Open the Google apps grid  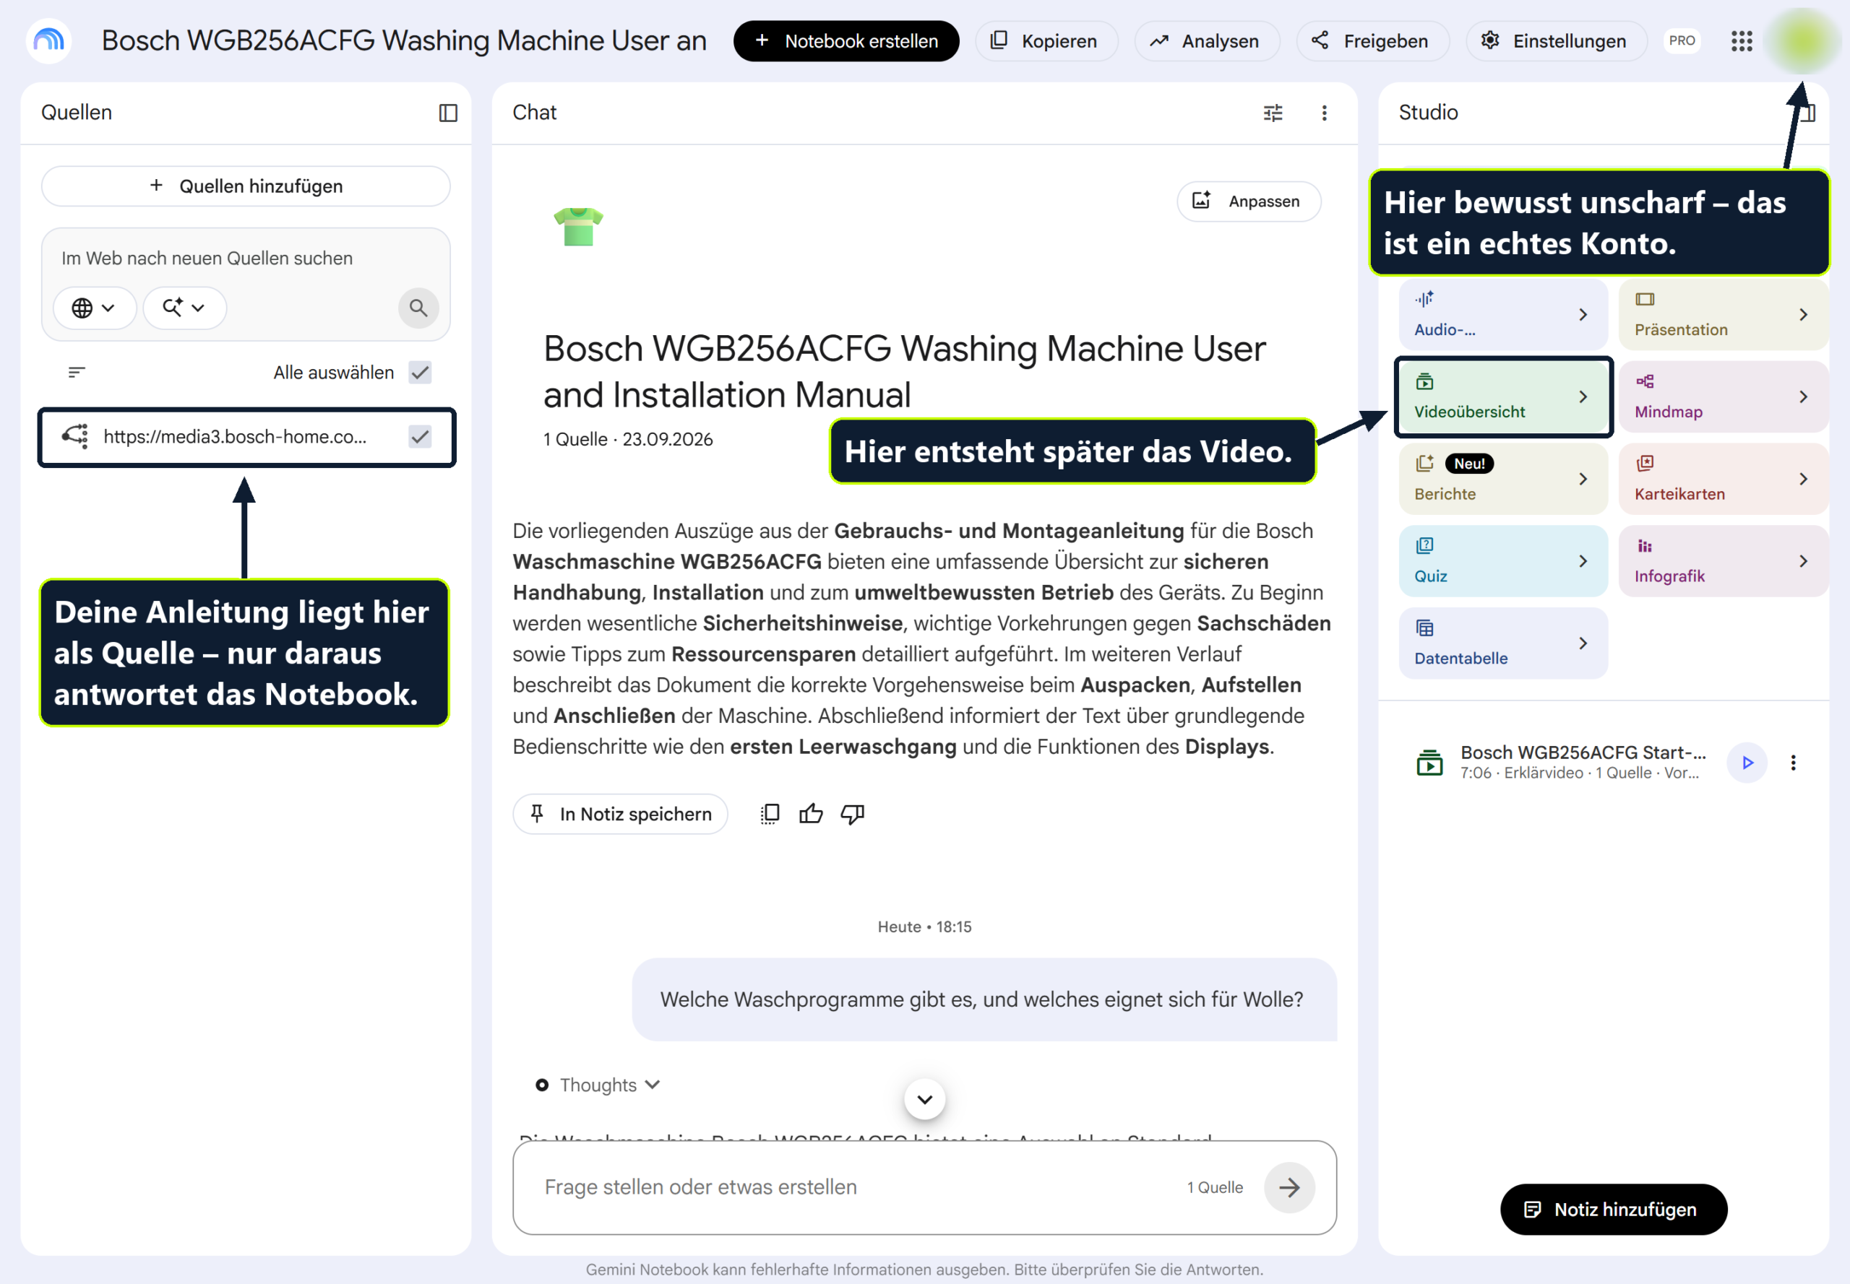(x=1742, y=41)
